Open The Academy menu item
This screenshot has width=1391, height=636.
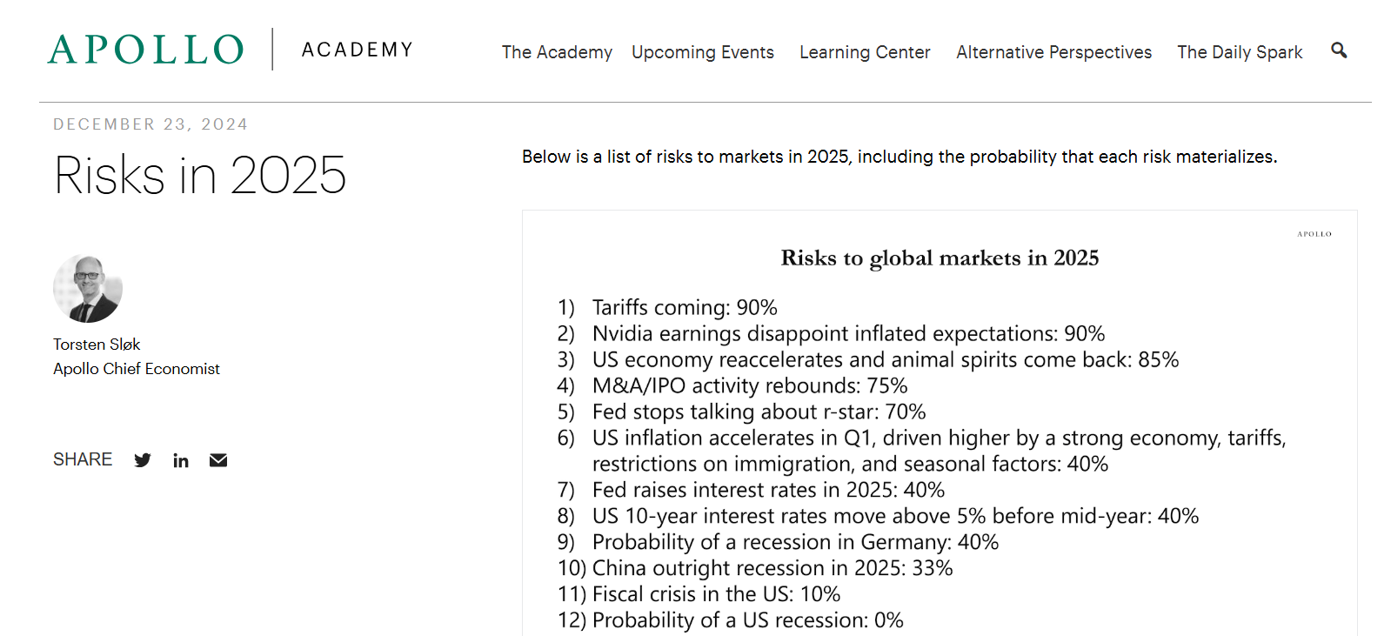point(556,52)
